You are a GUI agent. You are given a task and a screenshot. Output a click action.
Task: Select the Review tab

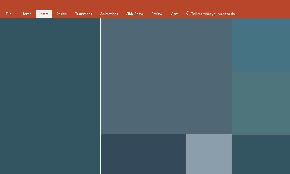(x=157, y=14)
